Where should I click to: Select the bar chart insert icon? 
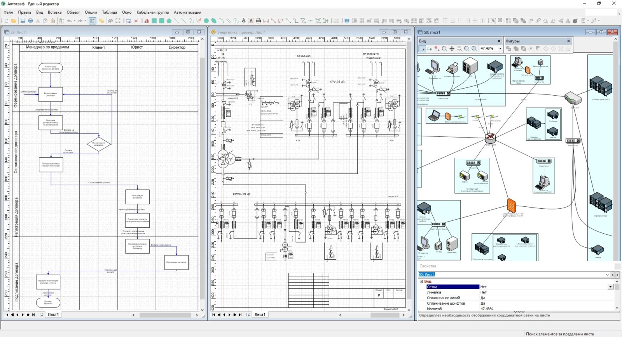point(147,21)
